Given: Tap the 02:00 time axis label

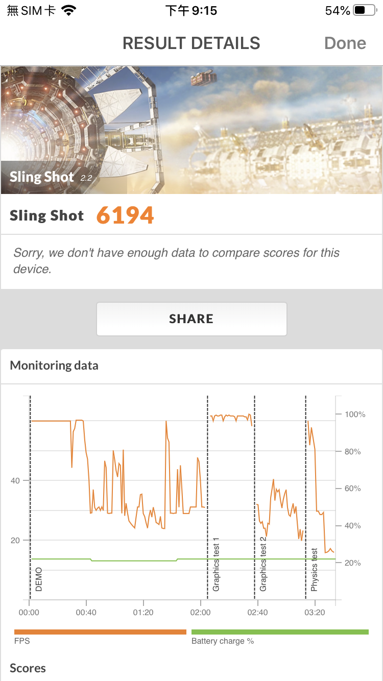Looking at the screenshot, I should tap(200, 612).
